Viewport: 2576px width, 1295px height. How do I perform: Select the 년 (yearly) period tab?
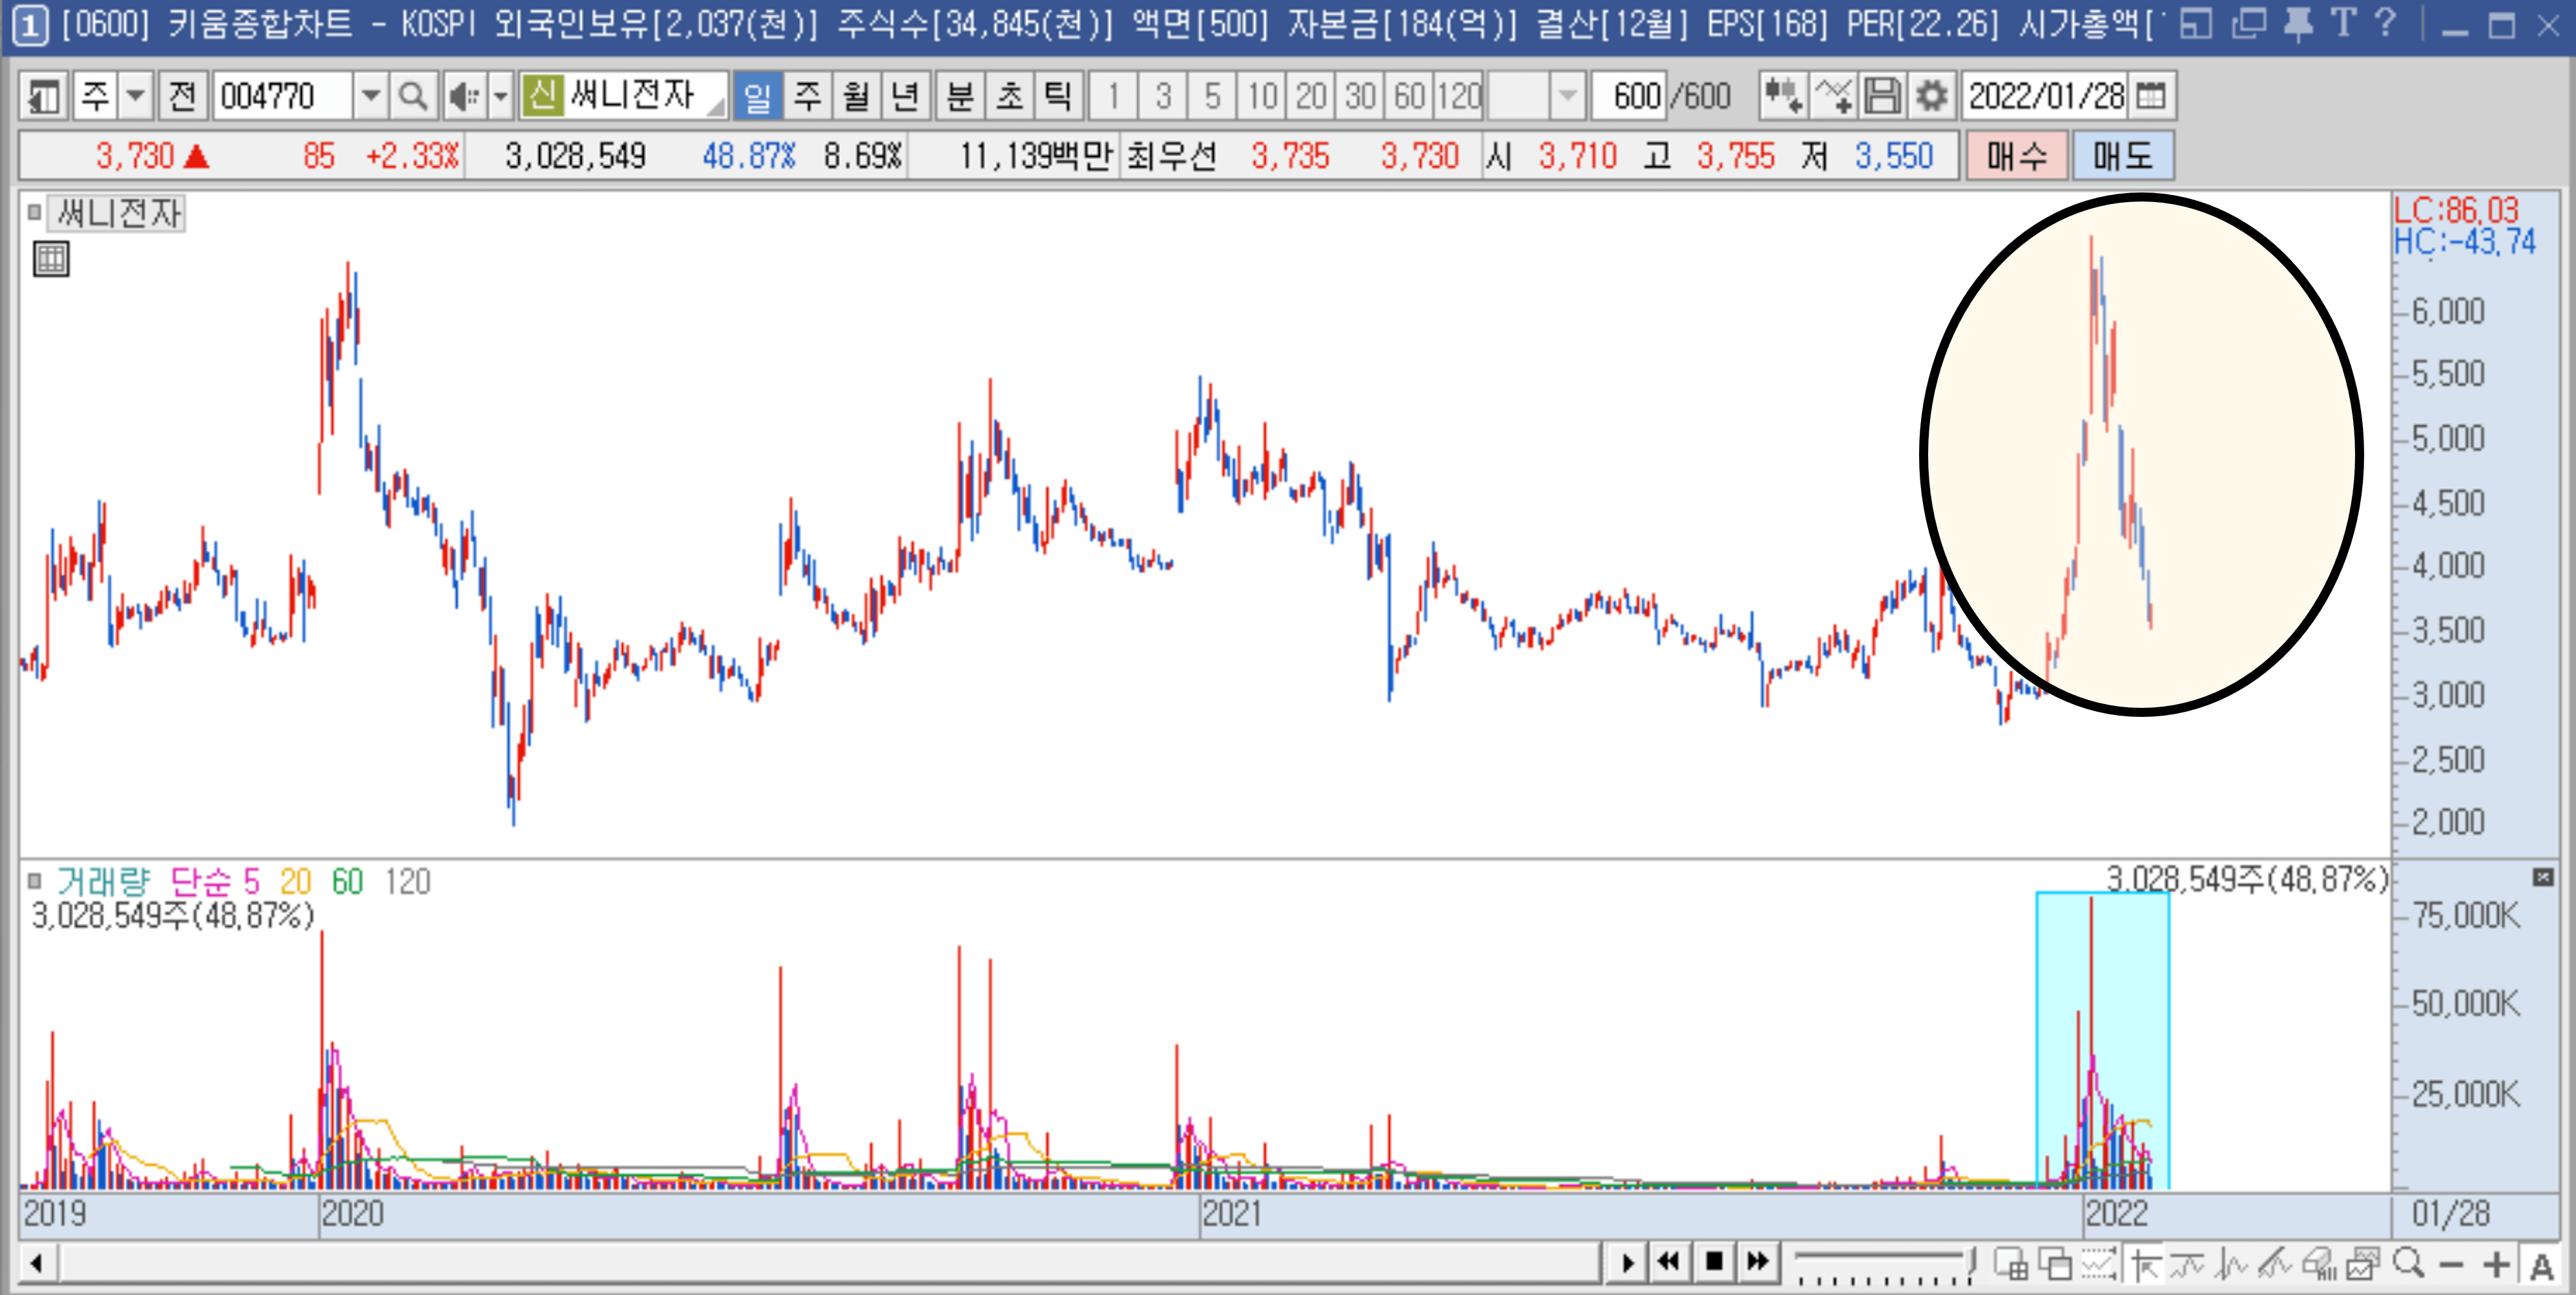(x=905, y=97)
